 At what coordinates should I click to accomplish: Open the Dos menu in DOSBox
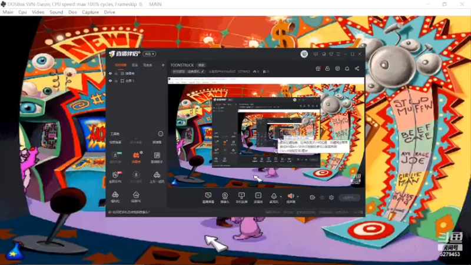point(72,12)
